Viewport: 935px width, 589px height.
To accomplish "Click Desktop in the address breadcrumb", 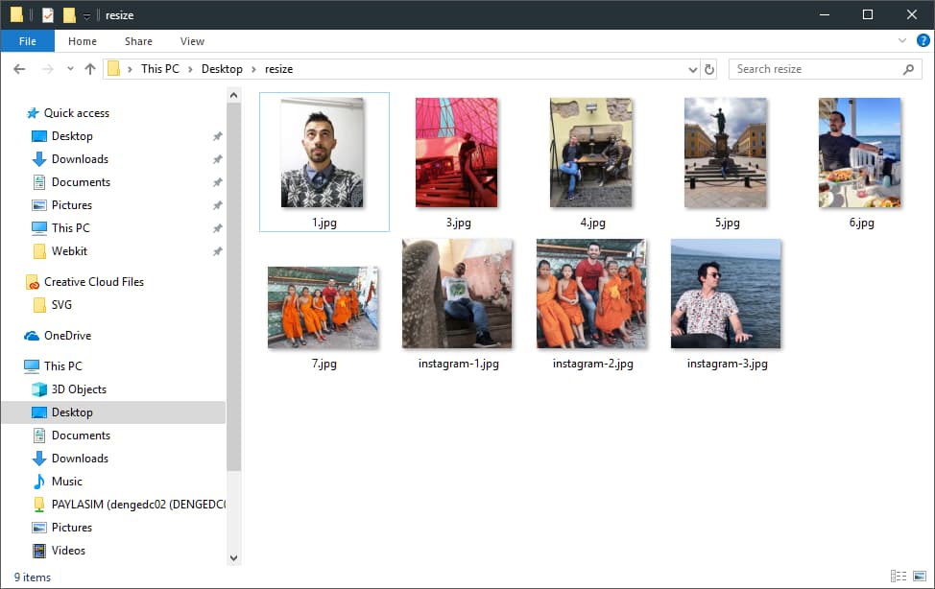I will coord(222,69).
